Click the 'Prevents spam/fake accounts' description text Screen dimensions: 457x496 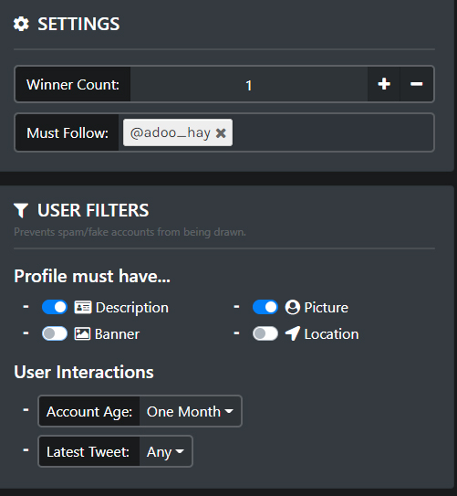[130, 232]
